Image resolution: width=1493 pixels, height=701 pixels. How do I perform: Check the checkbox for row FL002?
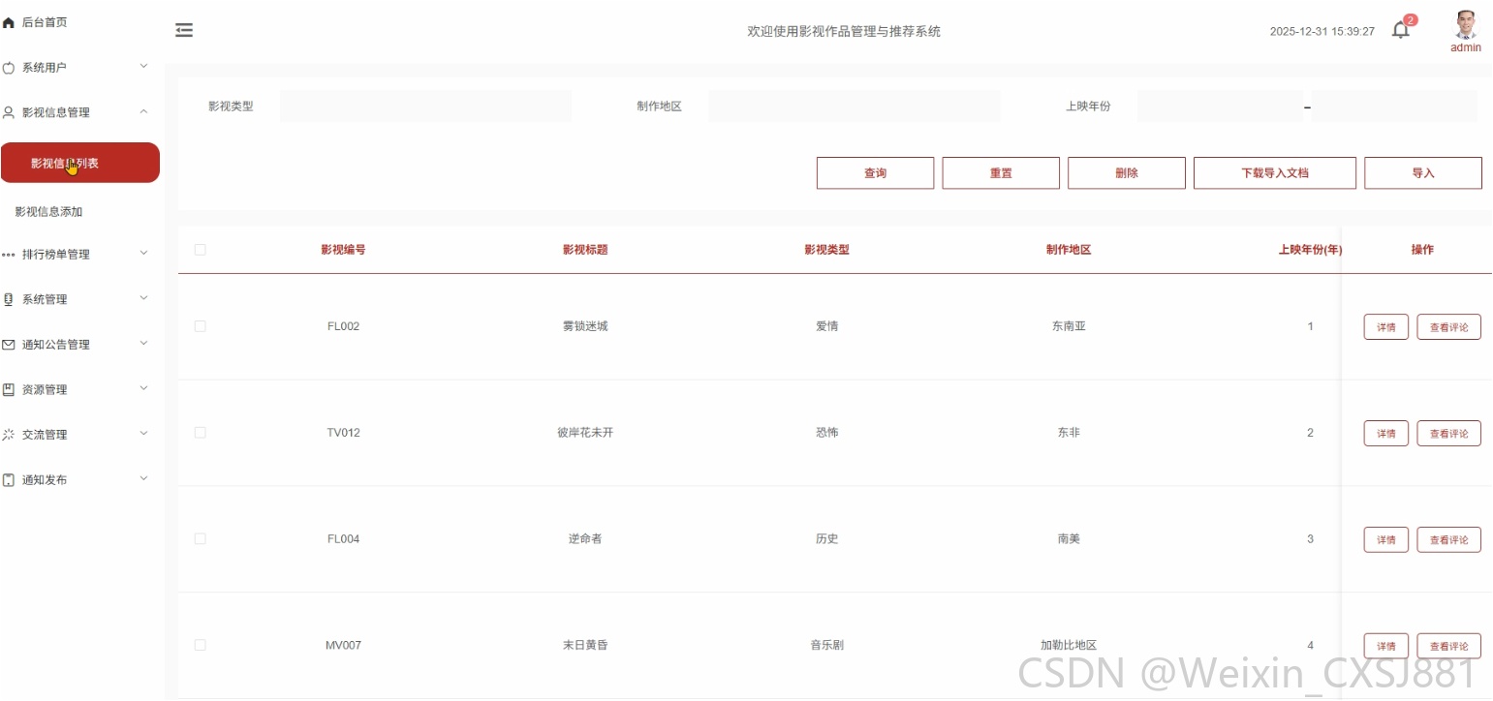200,326
